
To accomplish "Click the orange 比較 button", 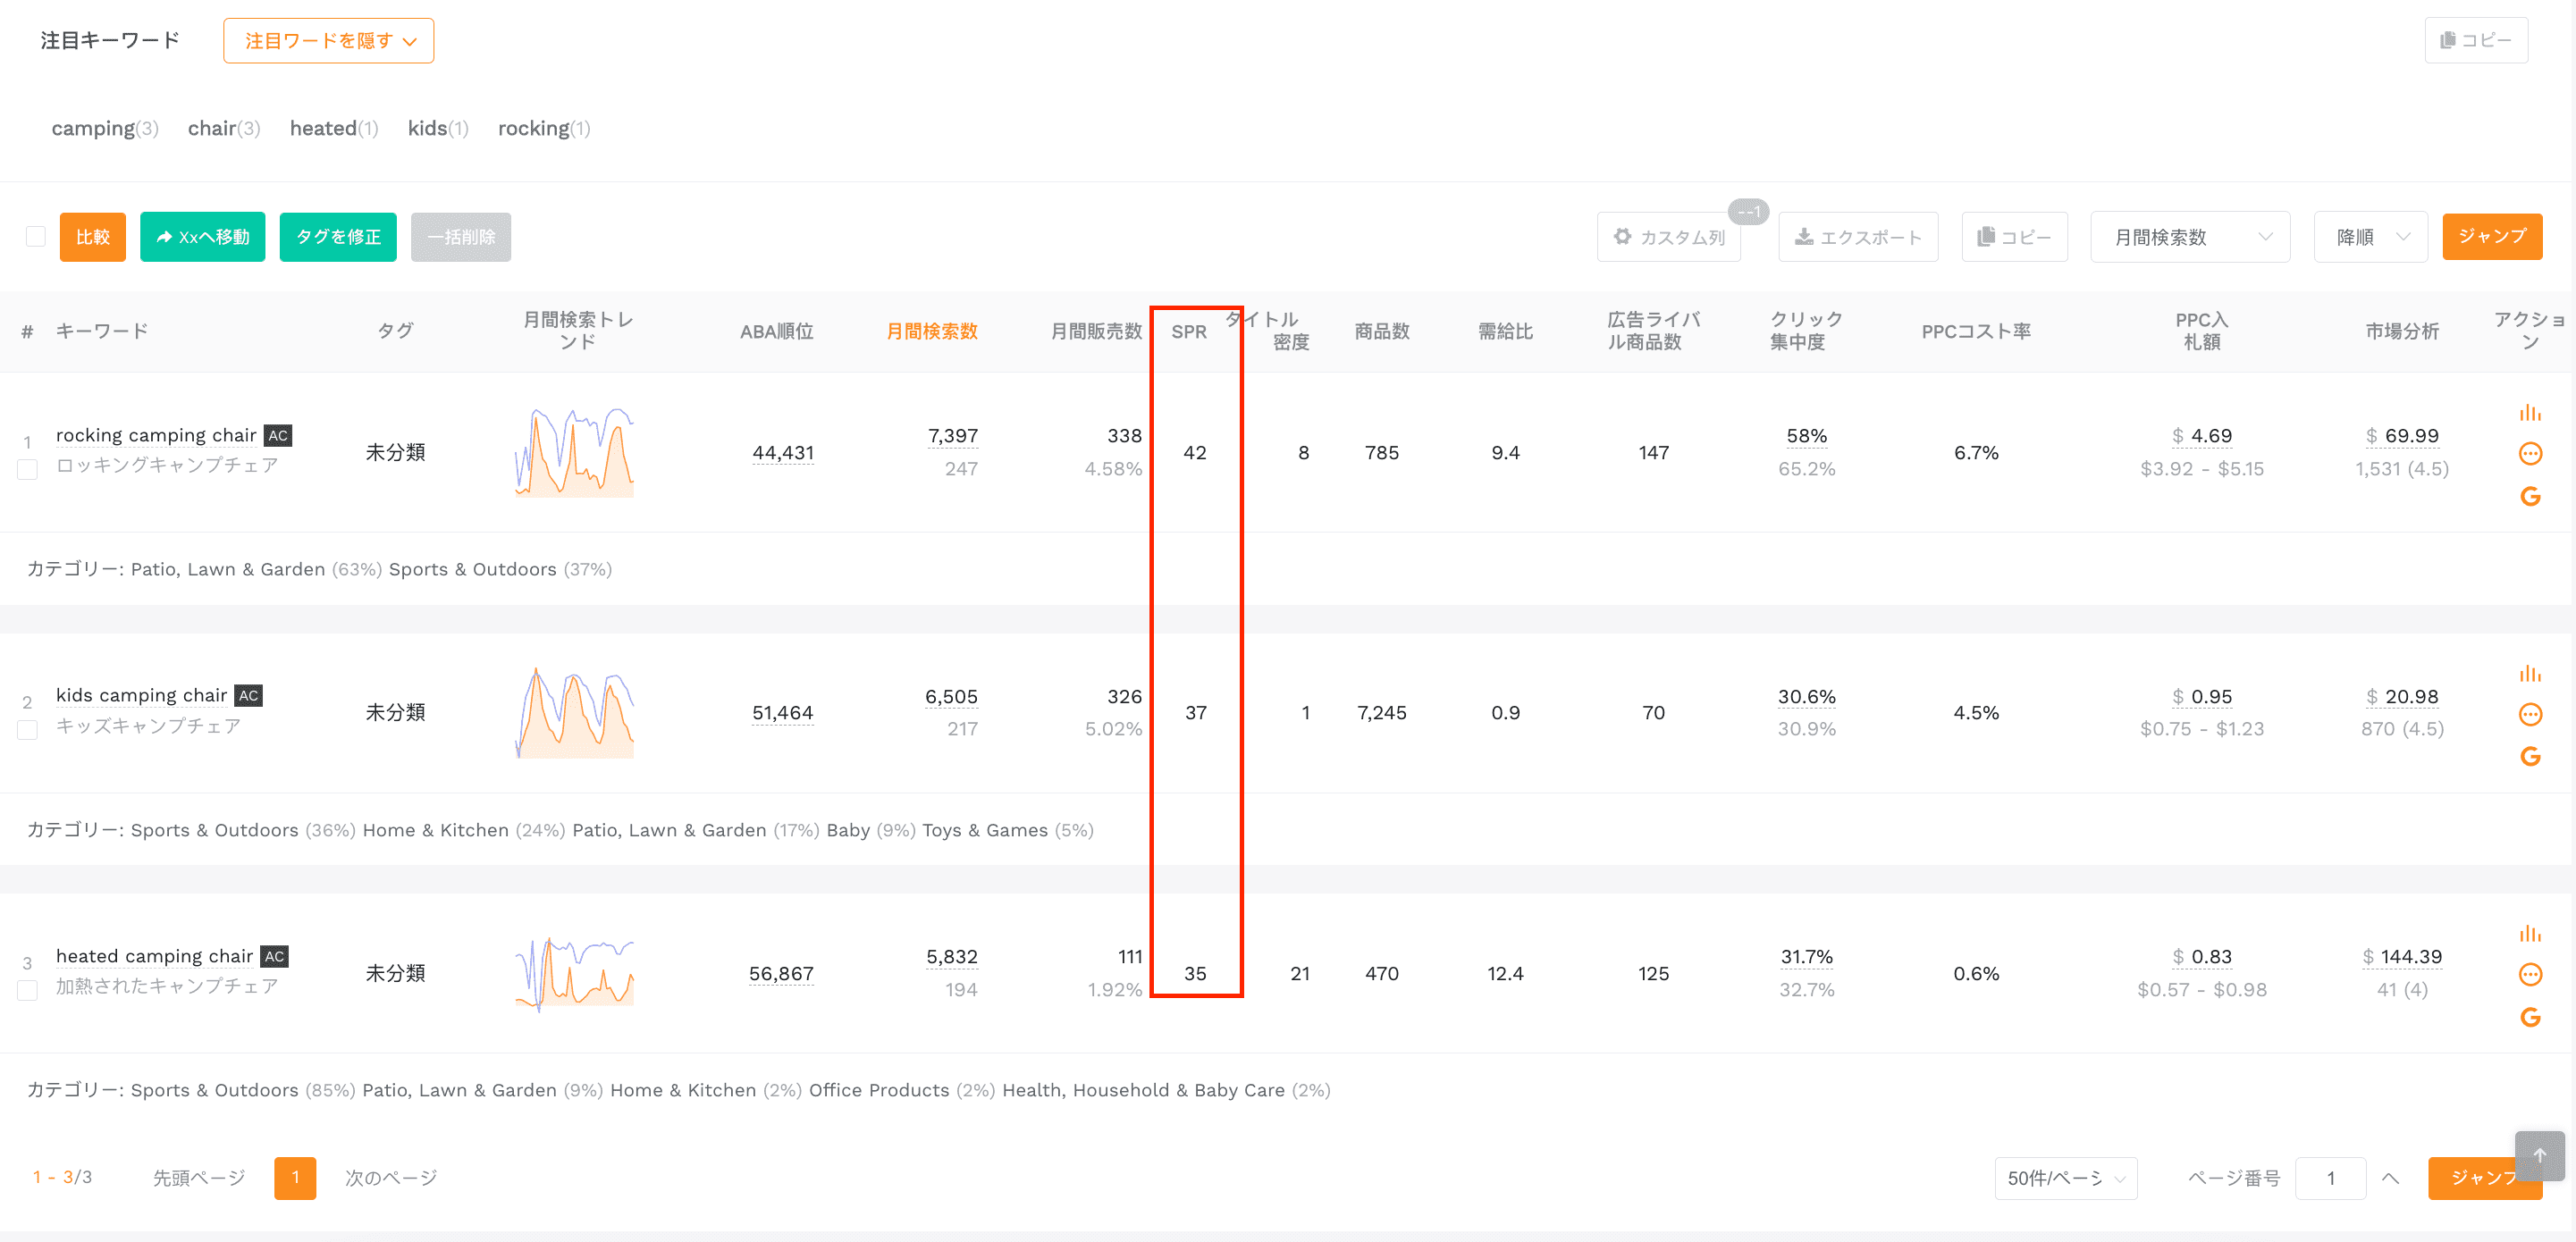I will (93, 237).
